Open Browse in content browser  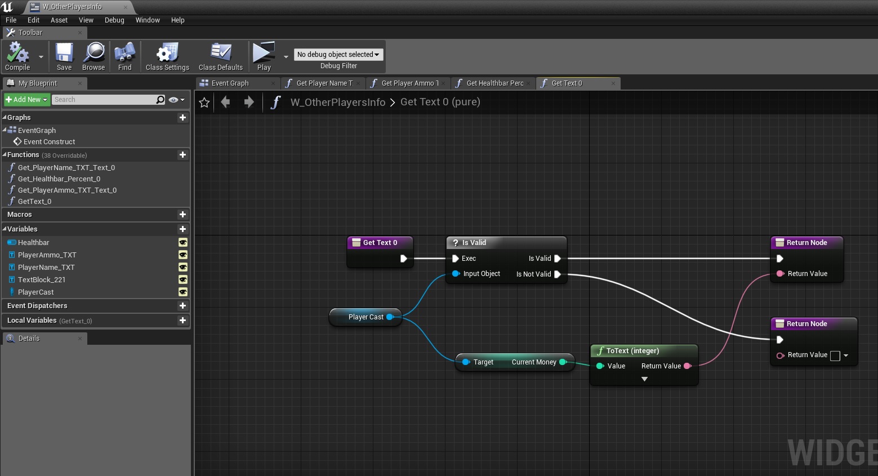(93, 53)
